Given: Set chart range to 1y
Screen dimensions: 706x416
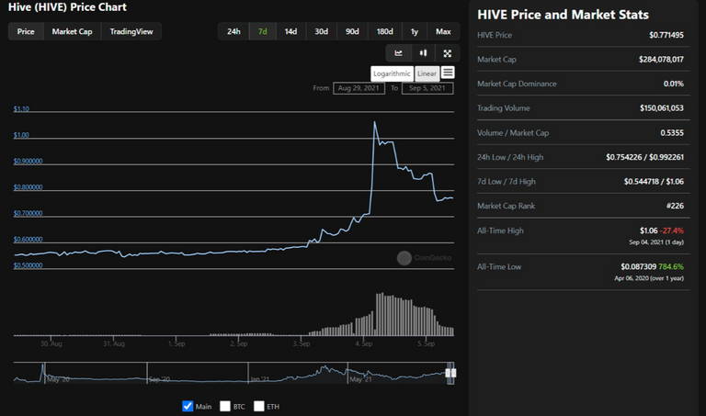Looking at the screenshot, I should [x=415, y=31].
